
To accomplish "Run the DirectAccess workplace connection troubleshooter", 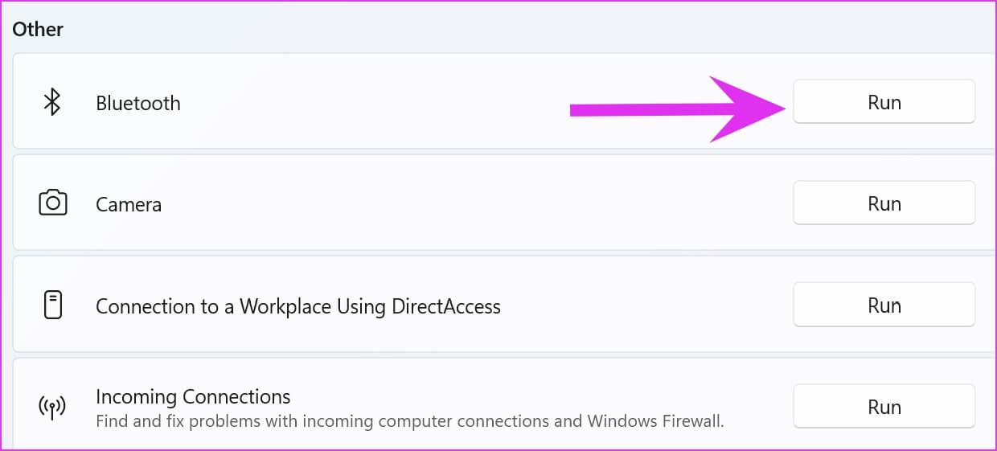I will pos(884,305).
